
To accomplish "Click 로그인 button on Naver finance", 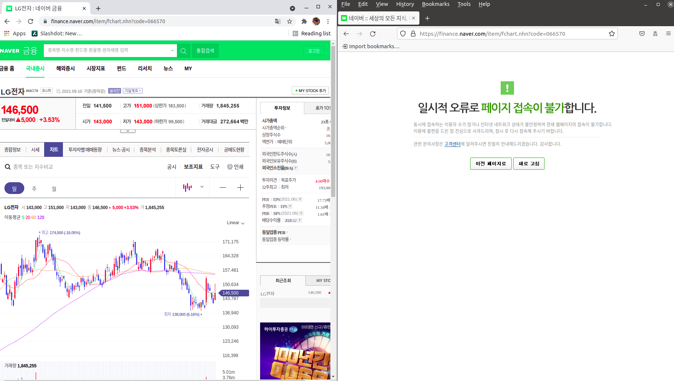I will click(x=314, y=51).
